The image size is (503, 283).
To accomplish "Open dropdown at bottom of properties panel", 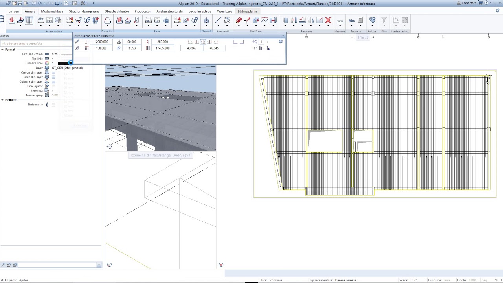I will [99, 265].
